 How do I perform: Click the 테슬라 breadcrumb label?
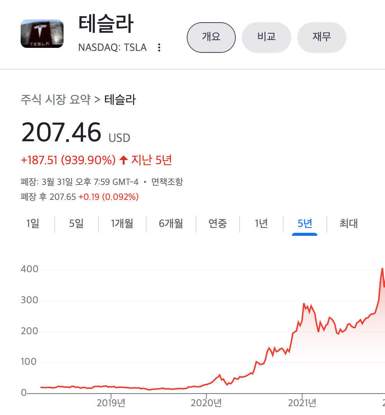tap(120, 100)
